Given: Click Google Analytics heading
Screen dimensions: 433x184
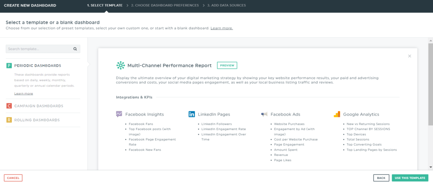Looking at the screenshot, I should pyautogui.click(x=361, y=114).
